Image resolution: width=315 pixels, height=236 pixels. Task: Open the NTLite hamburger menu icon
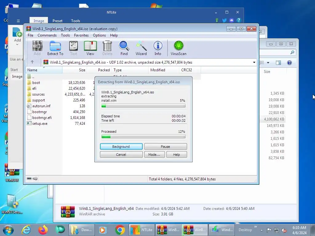[18, 21]
